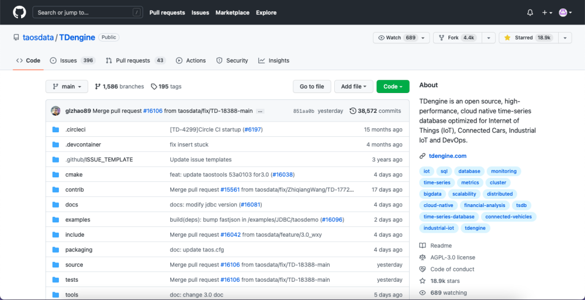Expand the green Code dropdown
Screen dimensions: 585x300
(x=392, y=87)
